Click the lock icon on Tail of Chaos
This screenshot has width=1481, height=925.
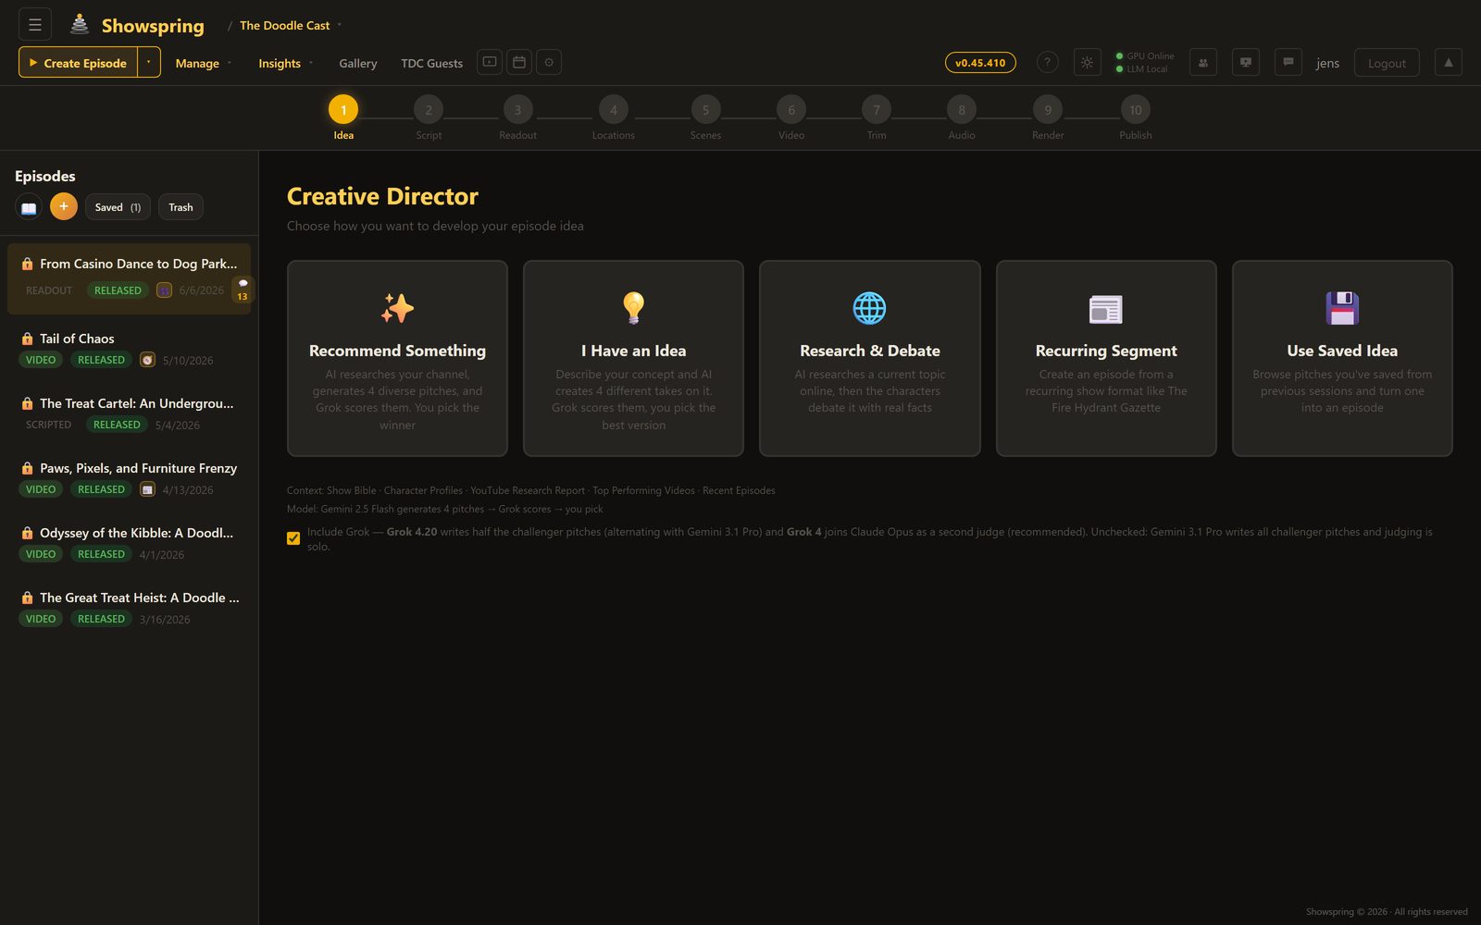click(27, 339)
